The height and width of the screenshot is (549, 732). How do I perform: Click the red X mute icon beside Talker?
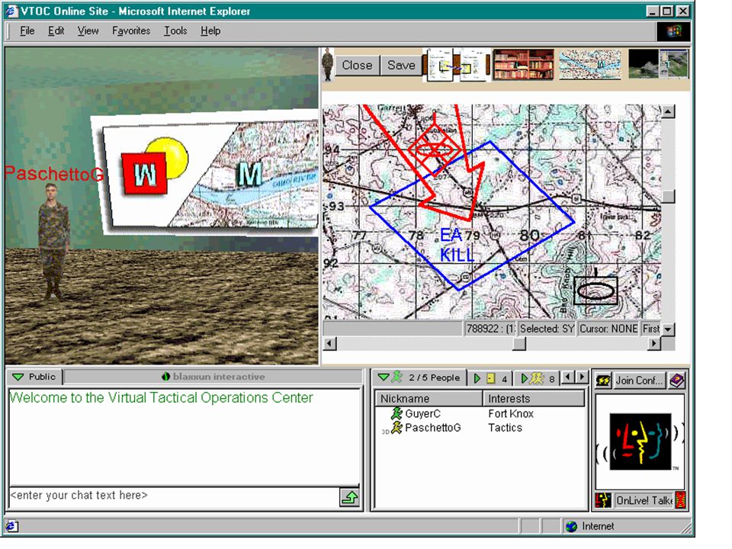pos(681,500)
